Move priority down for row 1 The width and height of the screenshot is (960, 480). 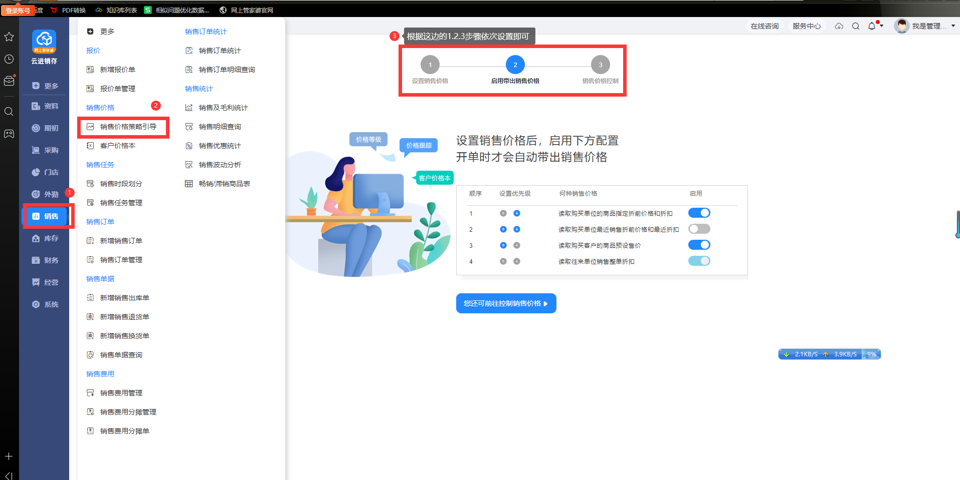(x=516, y=213)
